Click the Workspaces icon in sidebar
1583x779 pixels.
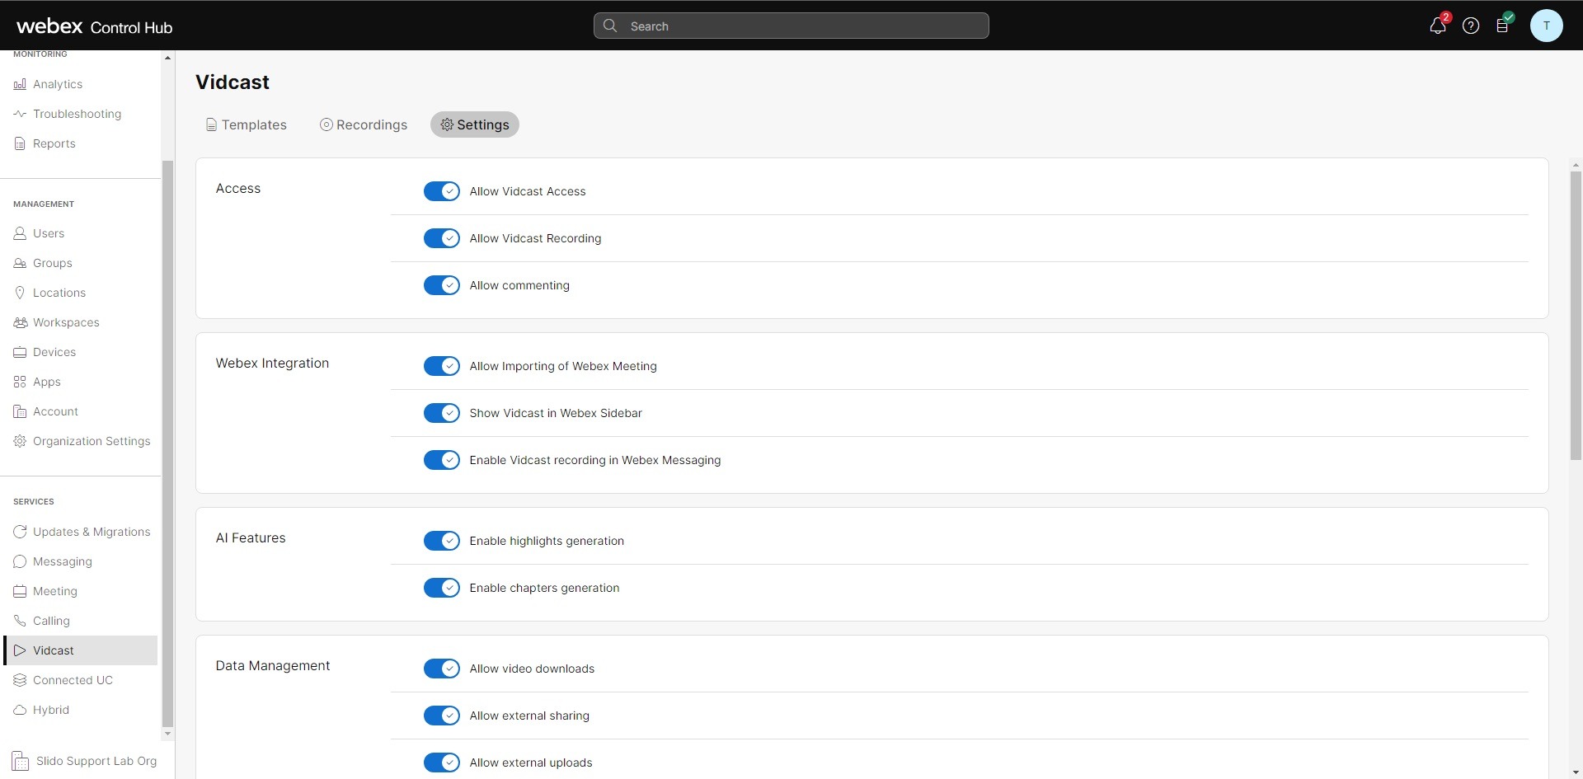point(20,322)
